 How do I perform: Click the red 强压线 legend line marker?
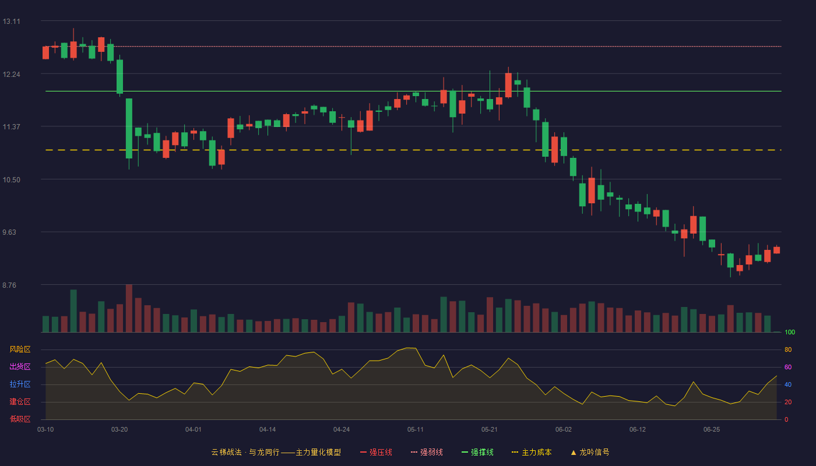[363, 452]
